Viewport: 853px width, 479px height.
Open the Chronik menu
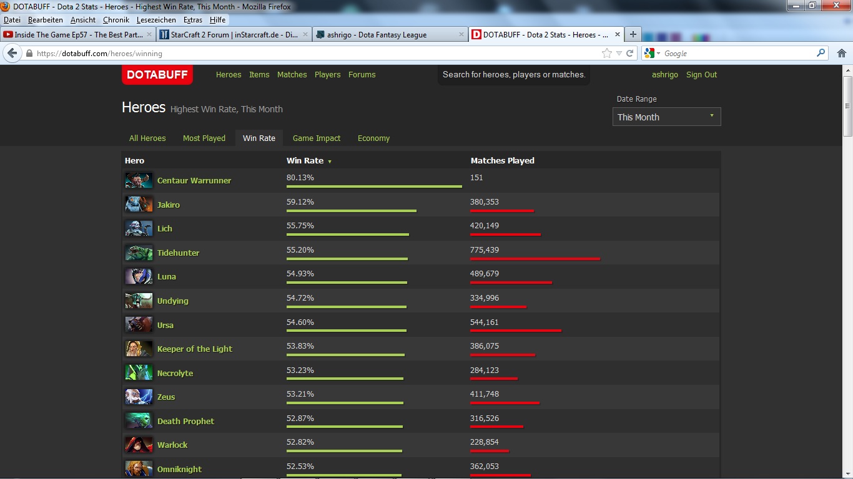coord(116,20)
